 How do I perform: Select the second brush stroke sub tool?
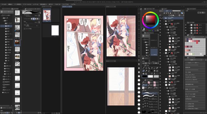tap(150, 96)
